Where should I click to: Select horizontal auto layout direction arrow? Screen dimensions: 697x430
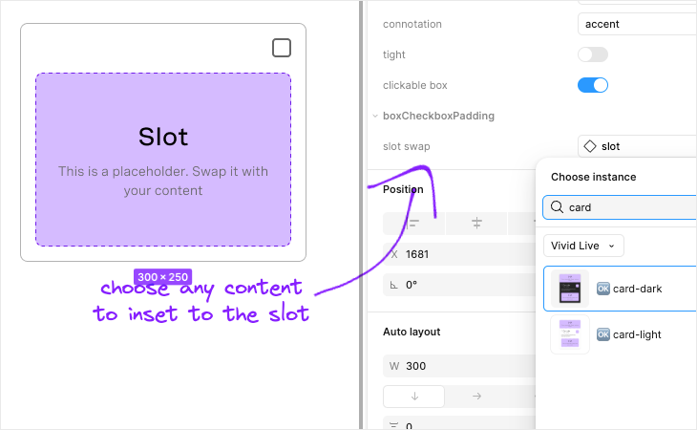(x=476, y=397)
